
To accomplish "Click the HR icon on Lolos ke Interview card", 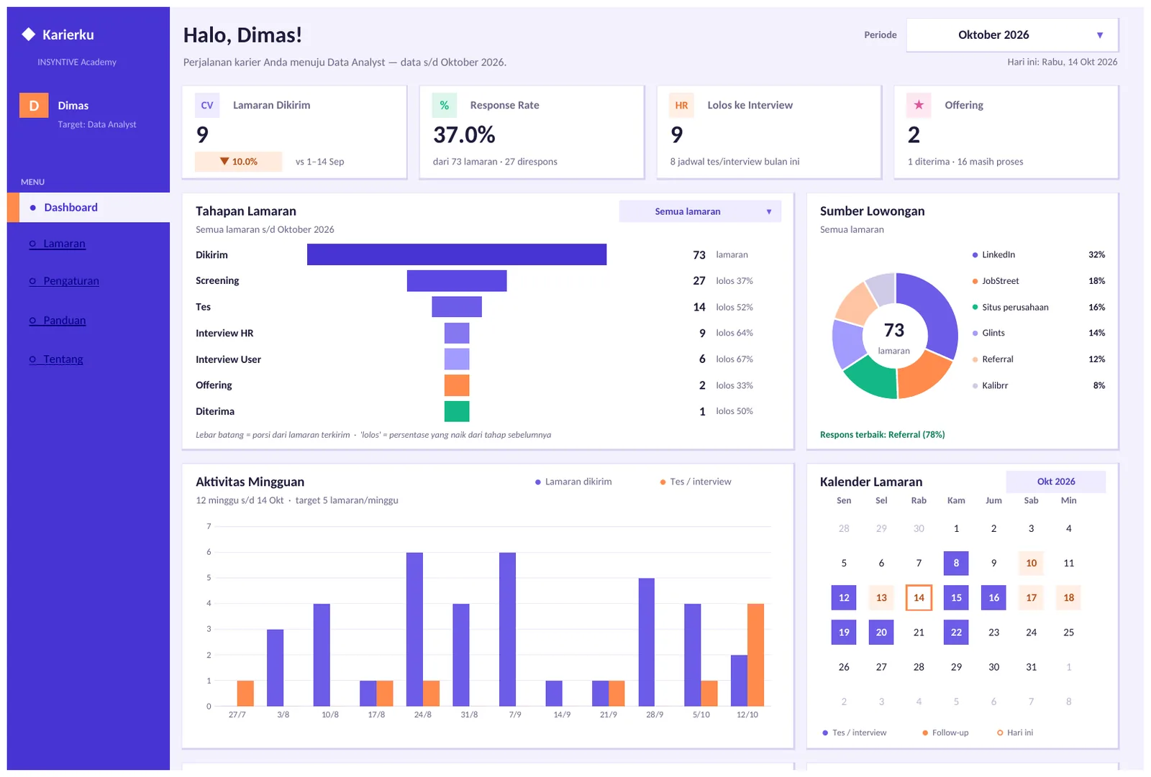I will [x=681, y=106].
